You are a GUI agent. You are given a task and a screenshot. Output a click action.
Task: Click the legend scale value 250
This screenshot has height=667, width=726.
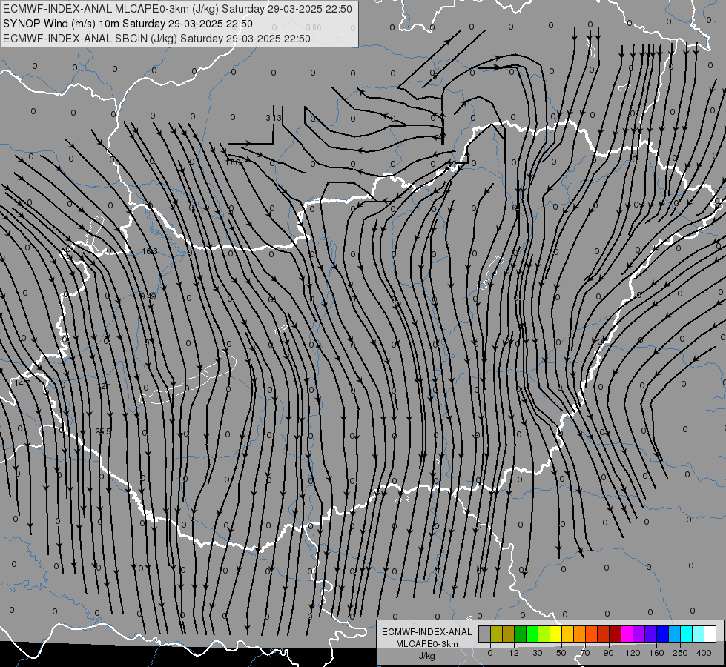[680, 654]
